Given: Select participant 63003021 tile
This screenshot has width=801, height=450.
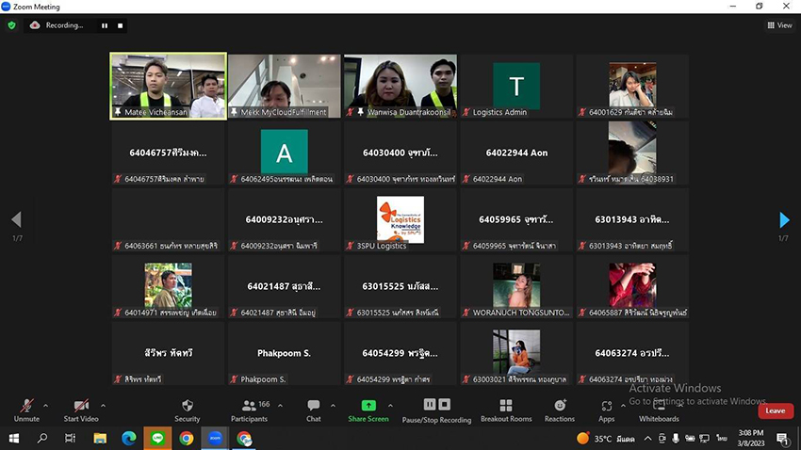Looking at the screenshot, I should 516,354.
